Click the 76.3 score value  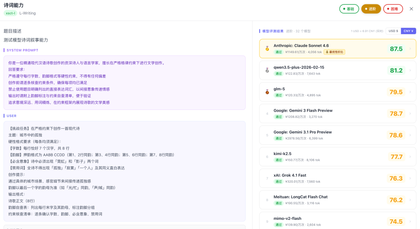click(x=396, y=178)
